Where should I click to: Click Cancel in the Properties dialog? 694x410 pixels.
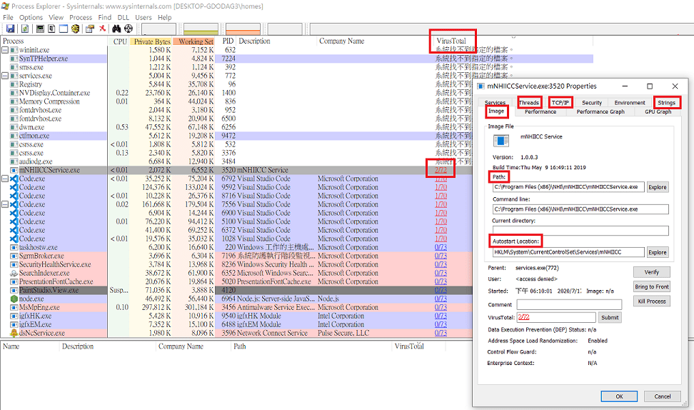[662, 396]
